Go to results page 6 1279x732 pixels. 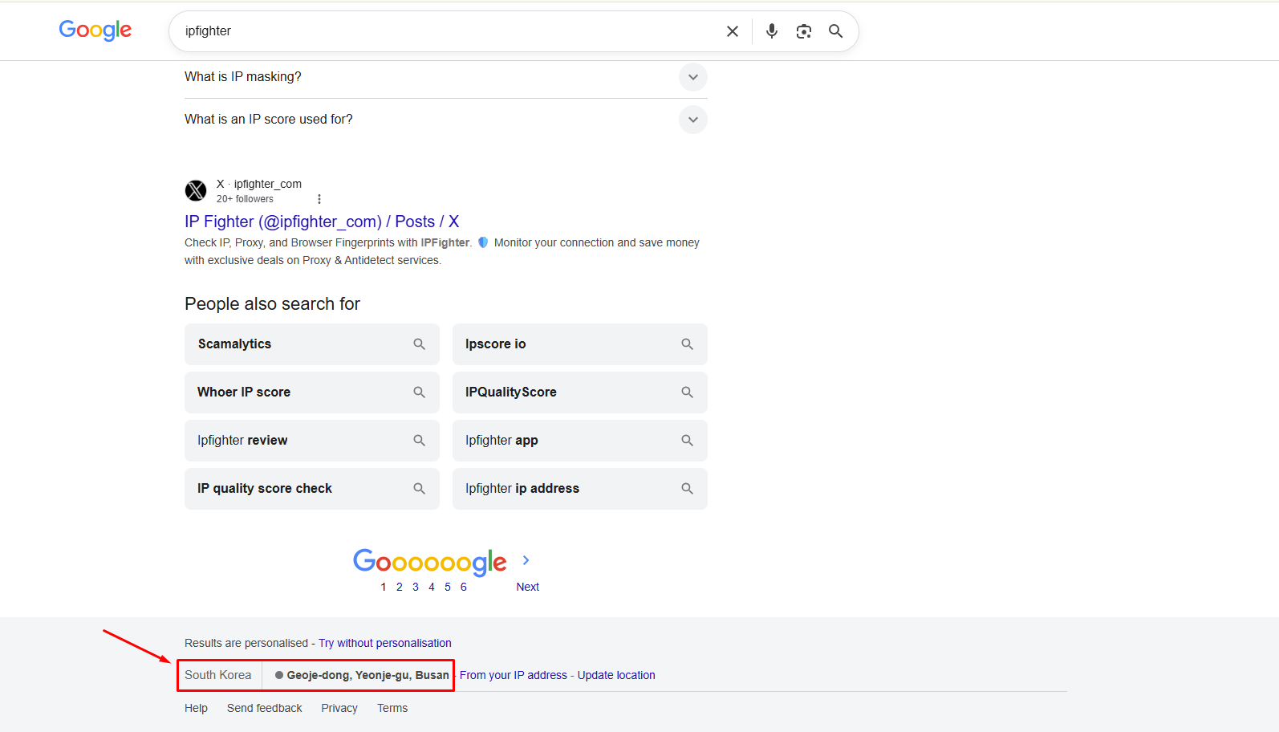tap(464, 587)
